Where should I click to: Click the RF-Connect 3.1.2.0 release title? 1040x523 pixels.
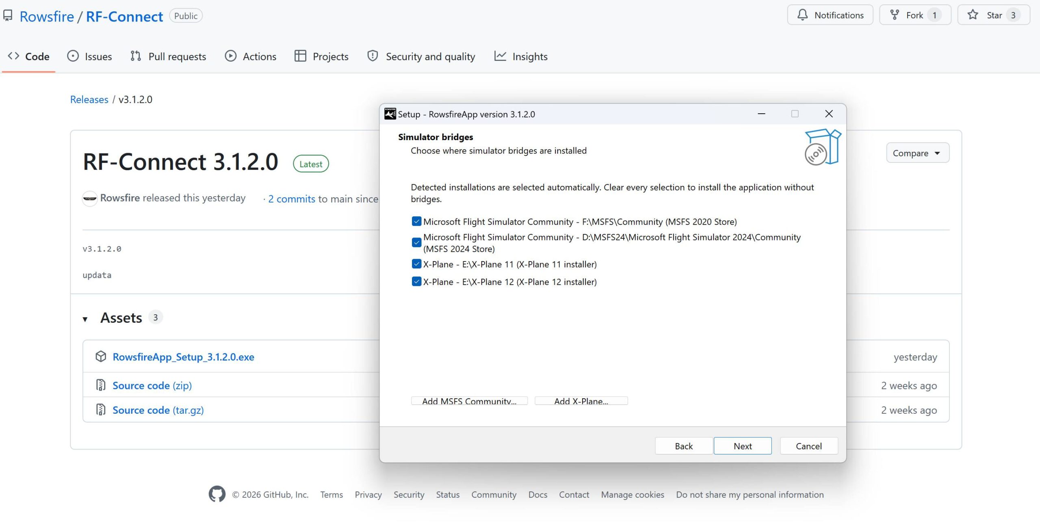(180, 162)
